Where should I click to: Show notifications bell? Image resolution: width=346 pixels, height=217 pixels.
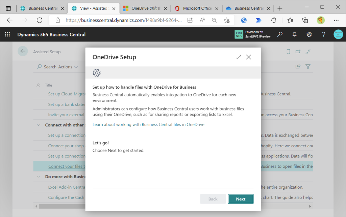coord(295,34)
